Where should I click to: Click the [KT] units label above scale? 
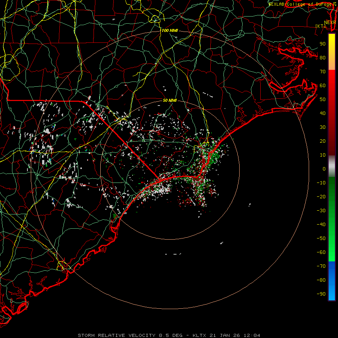click(x=321, y=26)
